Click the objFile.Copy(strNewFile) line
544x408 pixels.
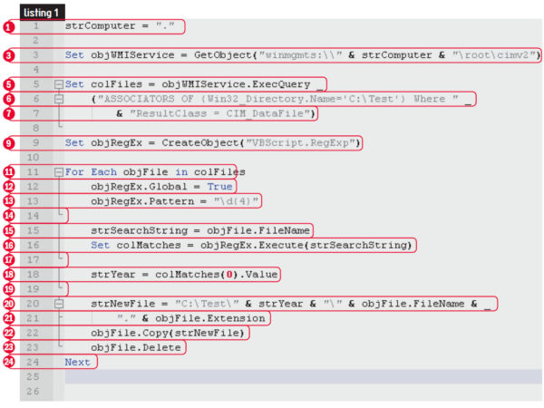pos(169,333)
